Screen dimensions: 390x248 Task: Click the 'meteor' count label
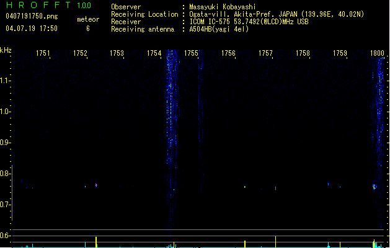(x=88, y=19)
